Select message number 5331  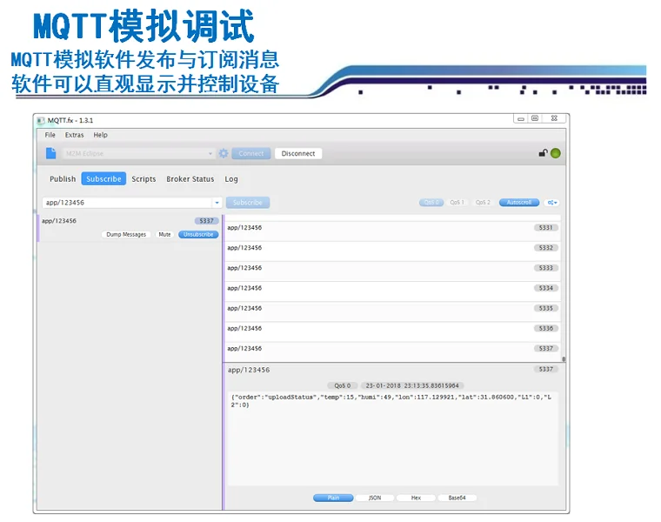coord(392,231)
